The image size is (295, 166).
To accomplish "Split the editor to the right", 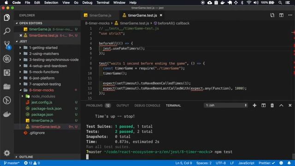I will 281,15.
